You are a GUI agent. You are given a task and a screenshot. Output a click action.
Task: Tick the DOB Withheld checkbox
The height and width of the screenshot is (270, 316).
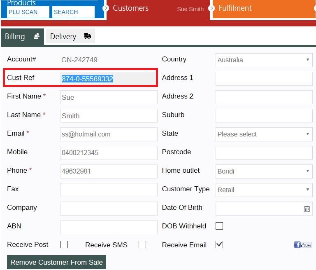219,226
